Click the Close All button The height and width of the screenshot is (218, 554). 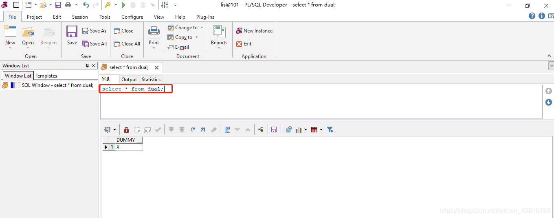pos(127,44)
